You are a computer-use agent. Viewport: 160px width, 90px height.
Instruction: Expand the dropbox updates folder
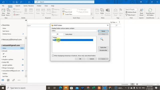tap(2, 59)
